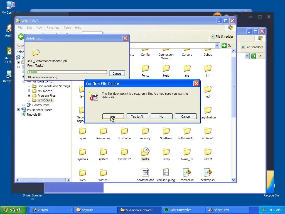
Task: Select the ShellNew folder icon
Action: 166,131
